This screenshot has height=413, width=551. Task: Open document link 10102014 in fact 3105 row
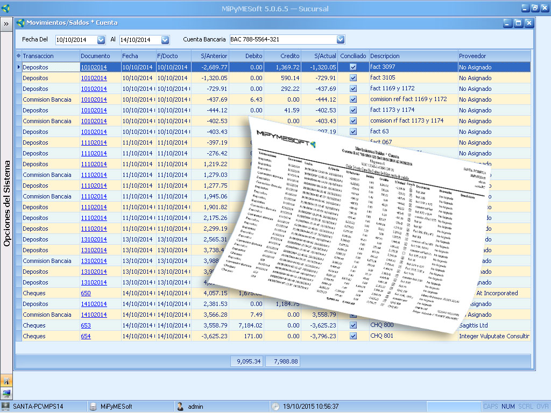[x=94, y=78]
